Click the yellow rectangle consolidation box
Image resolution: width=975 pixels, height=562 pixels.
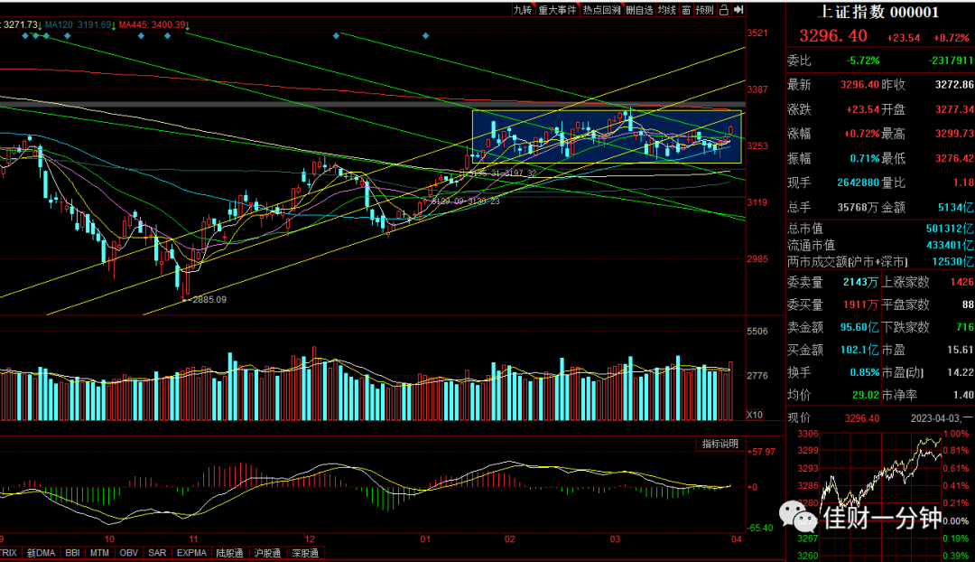[607, 137]
